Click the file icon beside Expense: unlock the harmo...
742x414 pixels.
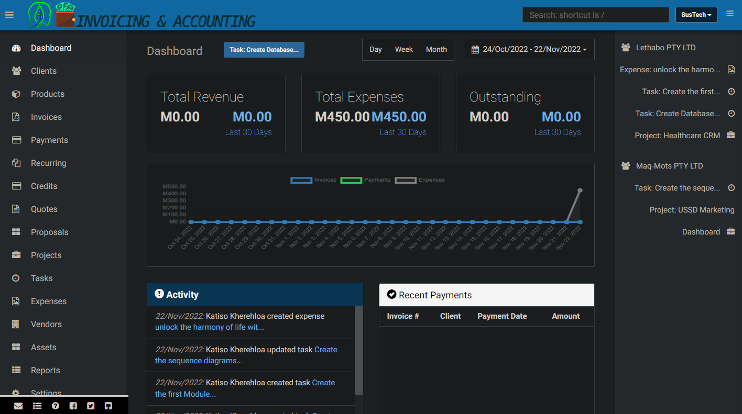pyautogui.click(x=732, y=70)
